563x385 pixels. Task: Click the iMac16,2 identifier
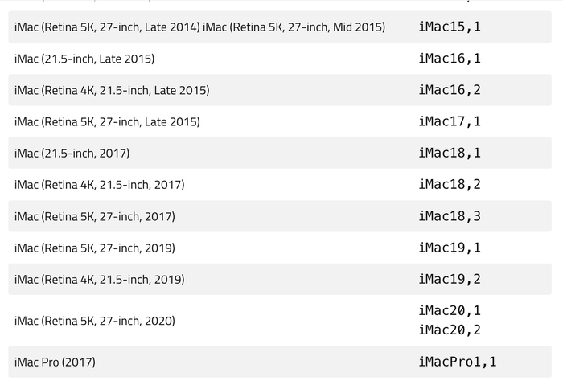click(x=450, y=90)
